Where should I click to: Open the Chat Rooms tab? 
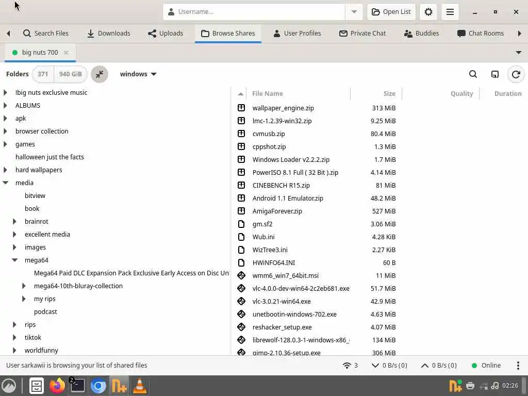481,34
